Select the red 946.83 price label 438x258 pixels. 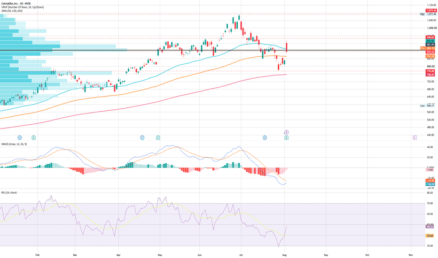[x=430, y=37]
